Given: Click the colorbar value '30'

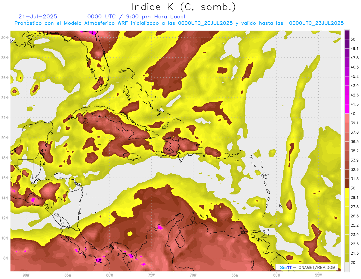Looking at the screenshot, I should [x=354, y=188].
